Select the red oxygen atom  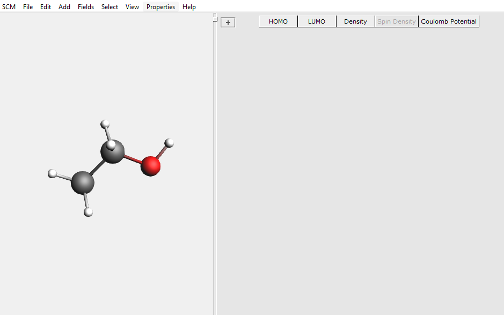pyautogui.click(x=151, y=166)
